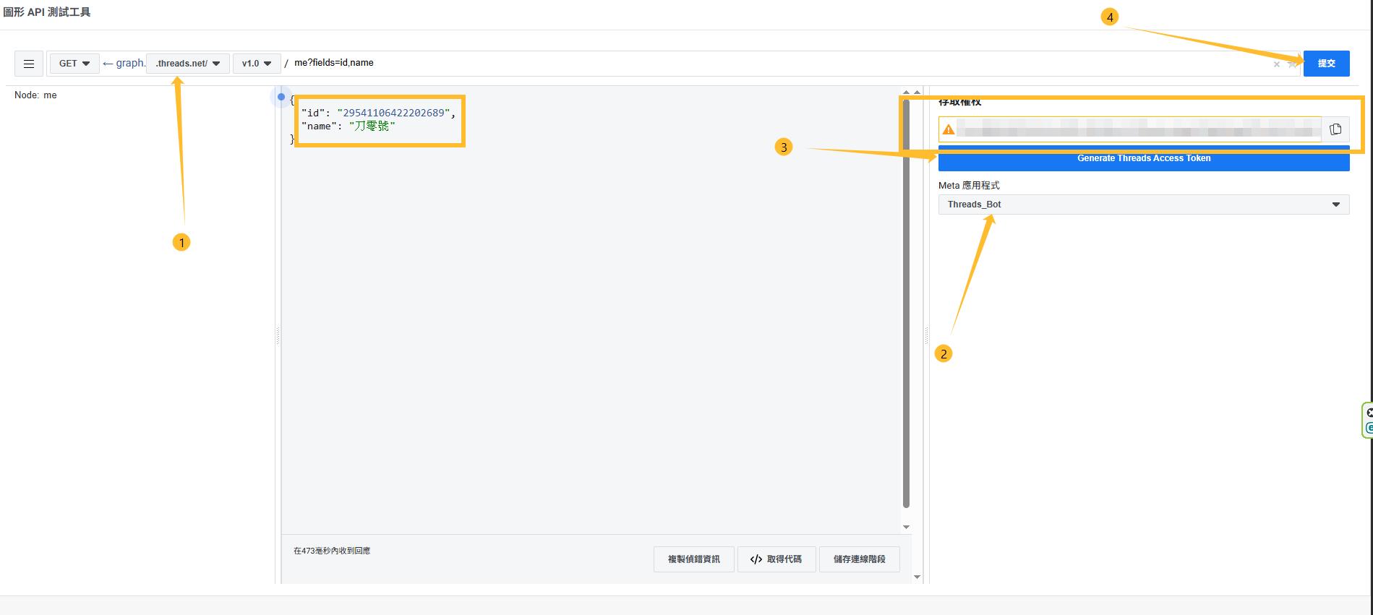The image size is (1373, 615).
Task: Click the 取得代碼 get code button
Action: 777,559
